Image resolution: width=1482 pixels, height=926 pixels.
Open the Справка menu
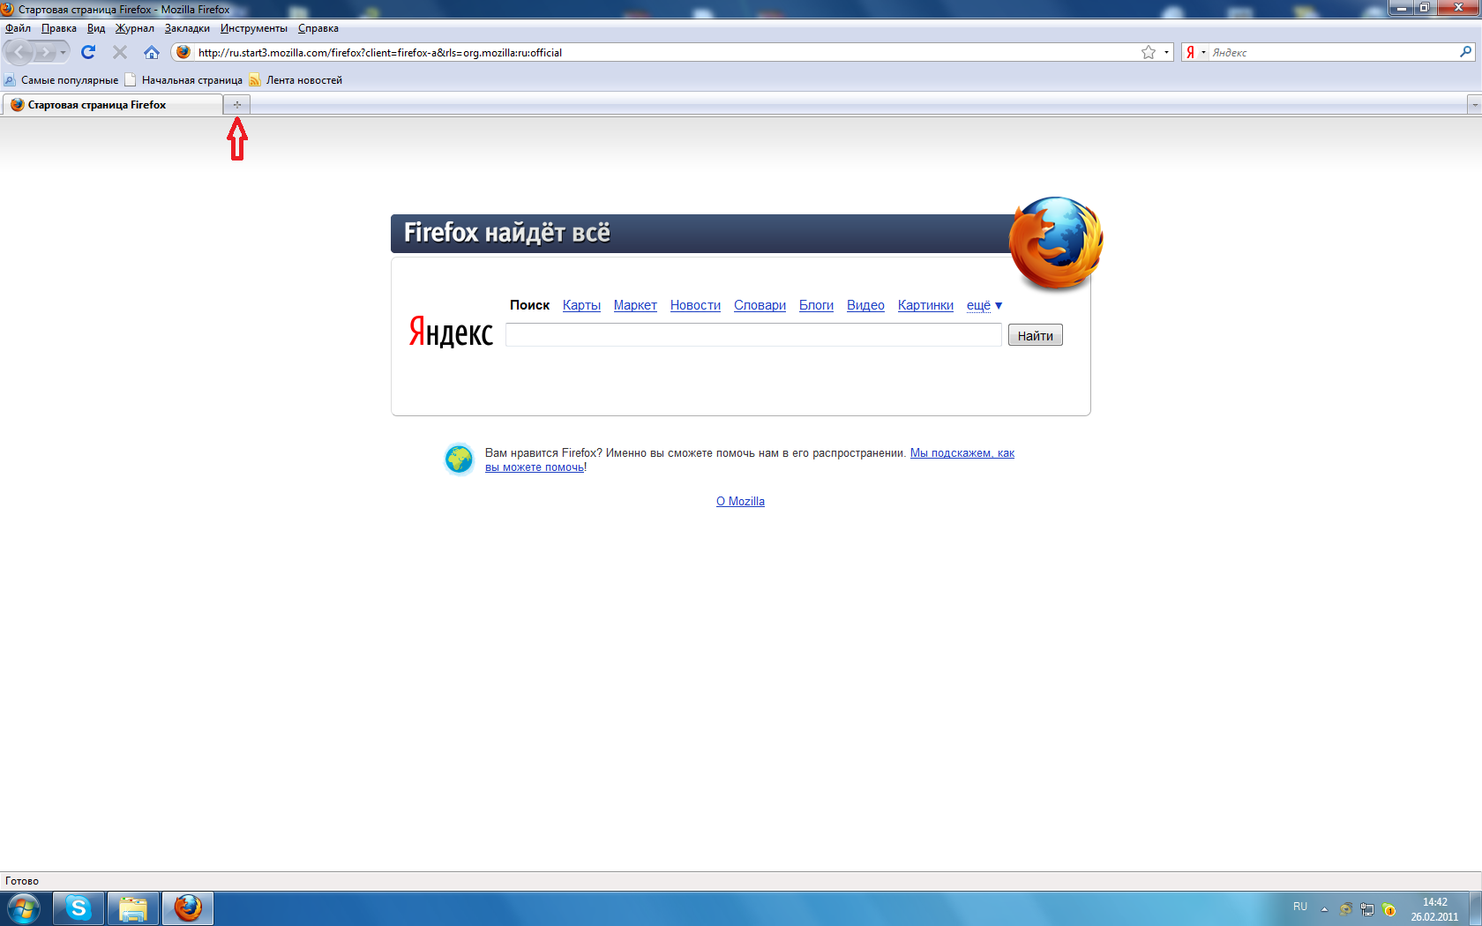point(318,28)
